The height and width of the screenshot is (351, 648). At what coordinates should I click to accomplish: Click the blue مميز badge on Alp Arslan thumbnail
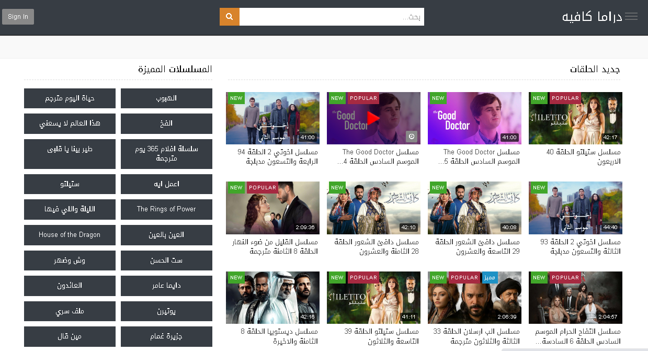click(x=490, y=277)
